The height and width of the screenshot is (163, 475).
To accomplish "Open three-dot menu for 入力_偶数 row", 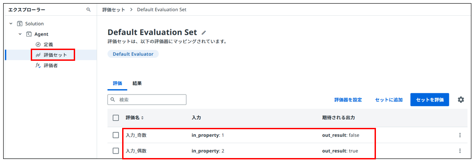I will [x=460, y=151].
